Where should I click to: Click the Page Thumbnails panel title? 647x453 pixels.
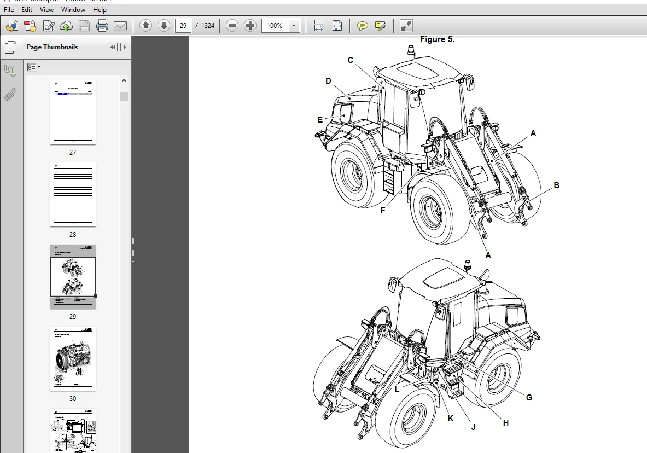pyautogui.click(x=53, y=47)
